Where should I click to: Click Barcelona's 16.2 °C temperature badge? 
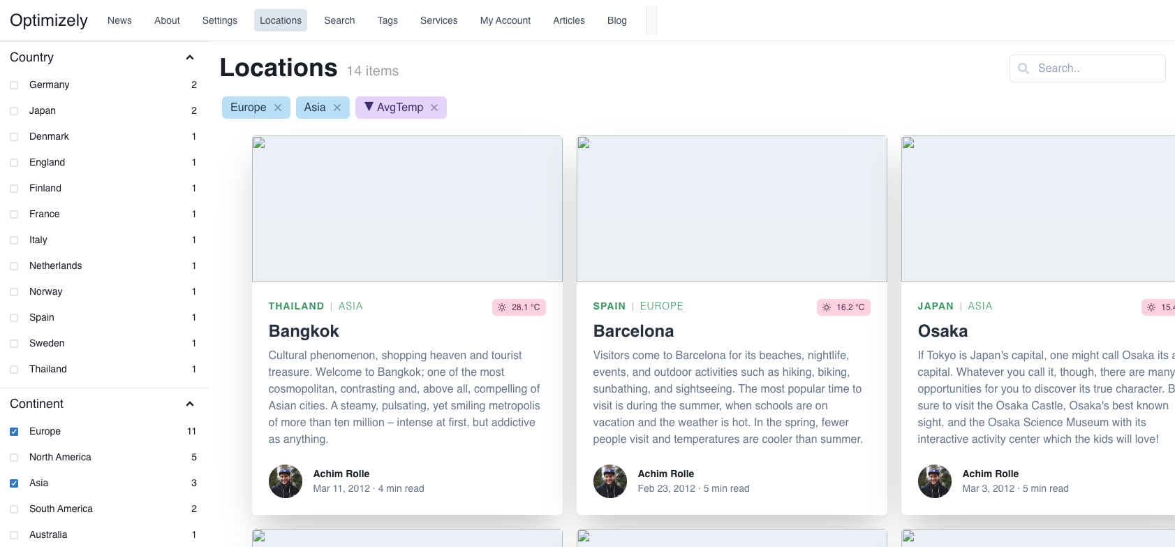843,307
